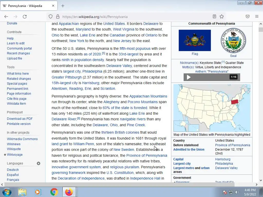Open Harrisburg capital link in infobox
Image resolution: width=263 pixels, height=197 pixels.
(223, 159)
